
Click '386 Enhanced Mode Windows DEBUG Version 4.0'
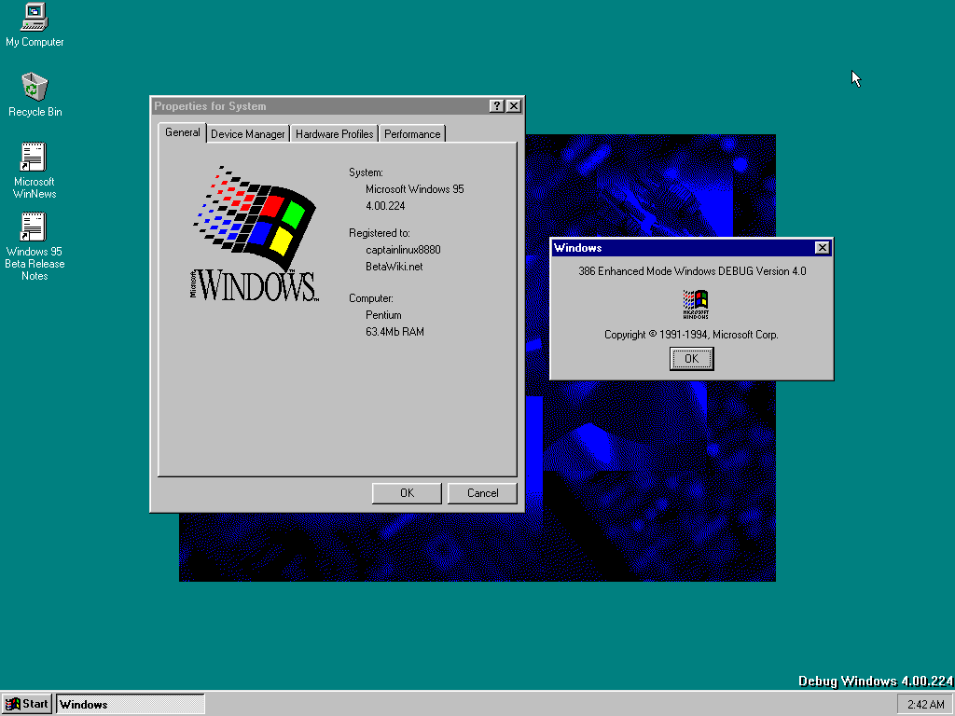click(692, 271)
